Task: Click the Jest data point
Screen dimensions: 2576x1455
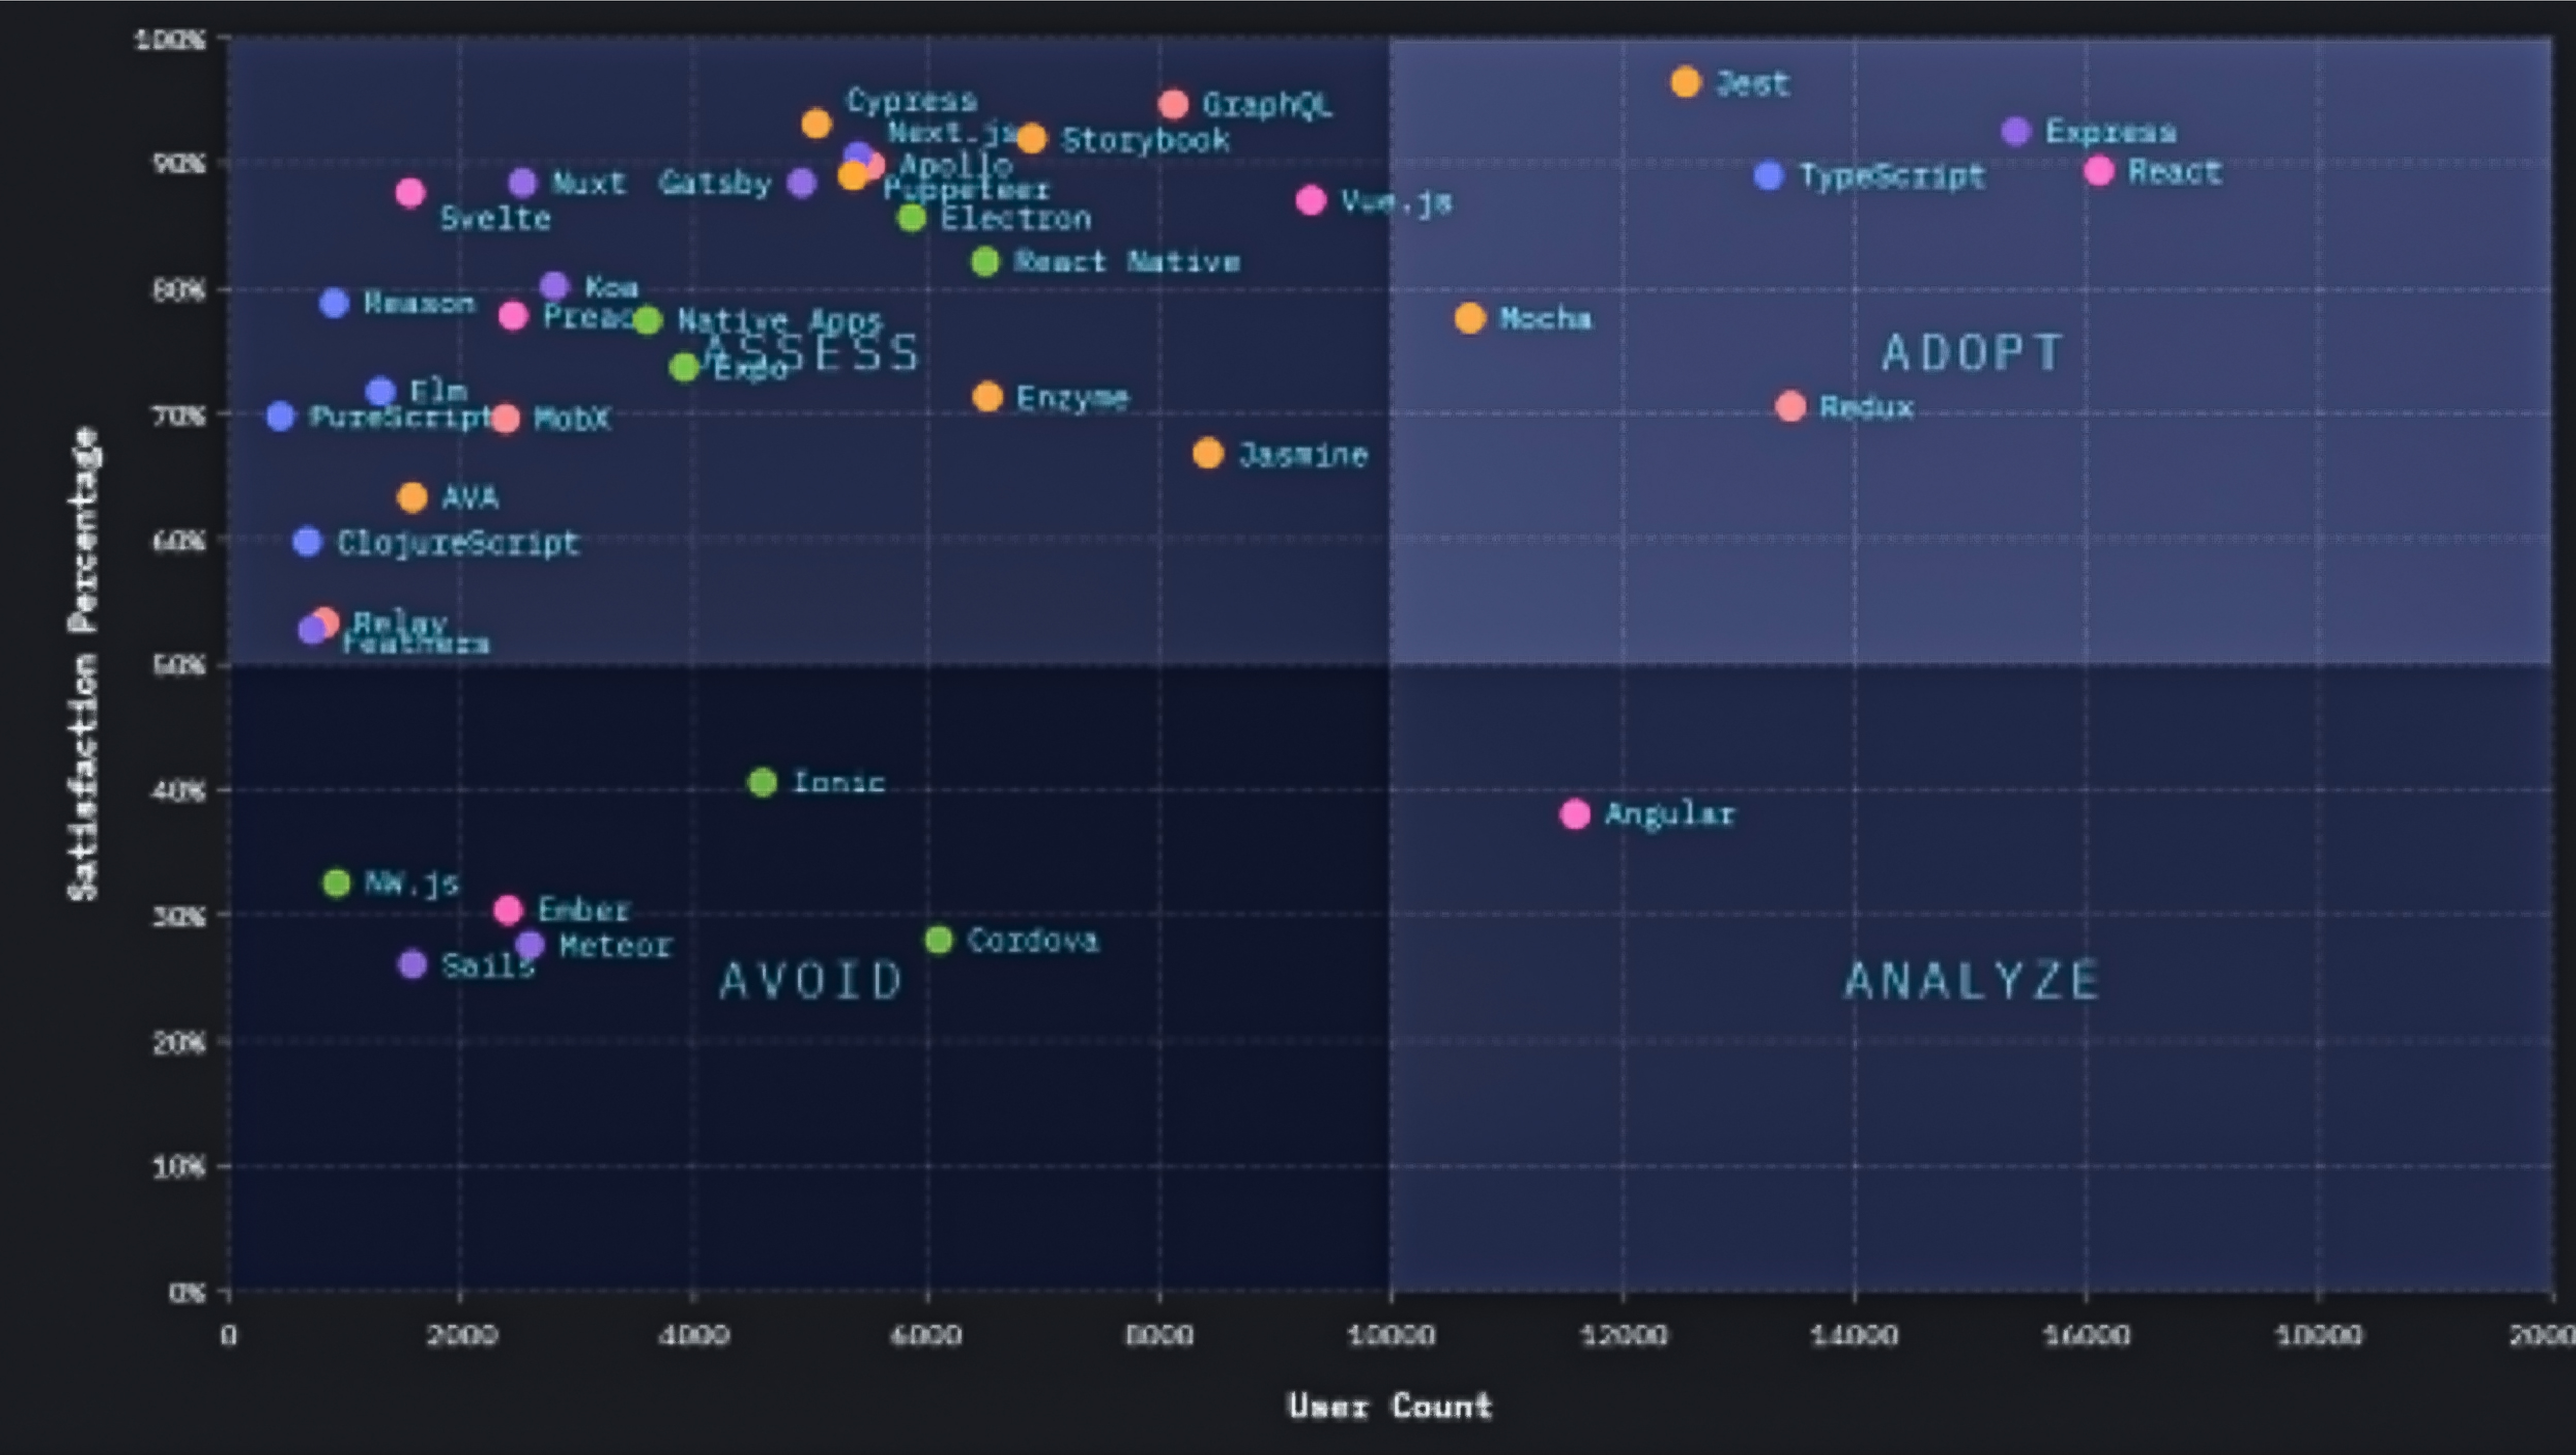Action: (x=1685, y=82)
